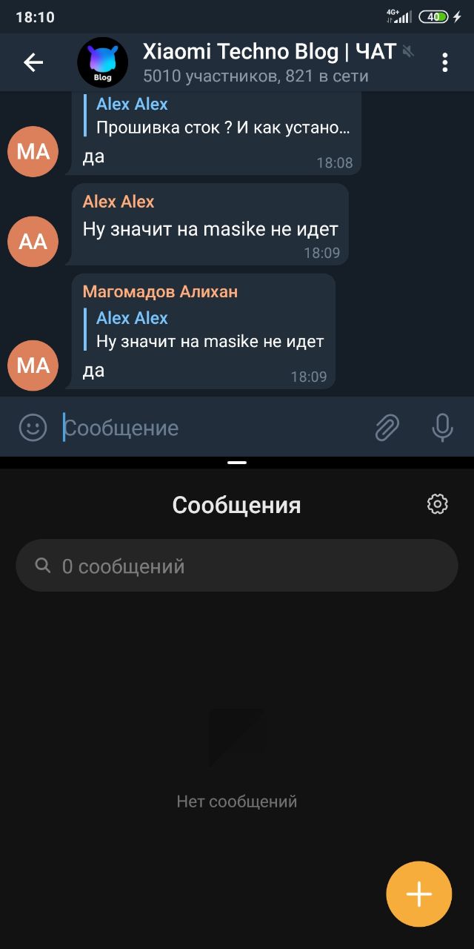The height and width of the screenshot is (949, 474).
Task: Open Xiaomi Techno Blog group avatar
Action: pyautogui.click(x=103, y=63)
